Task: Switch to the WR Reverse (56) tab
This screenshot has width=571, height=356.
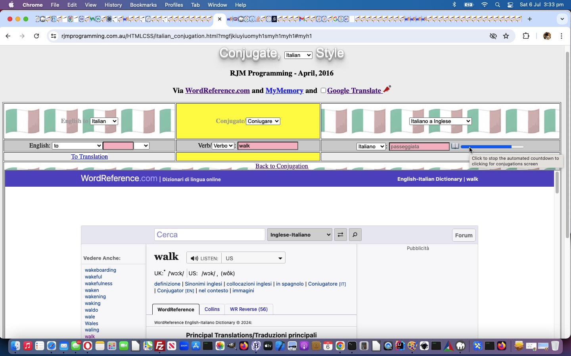Action: [x=249, y=309]
